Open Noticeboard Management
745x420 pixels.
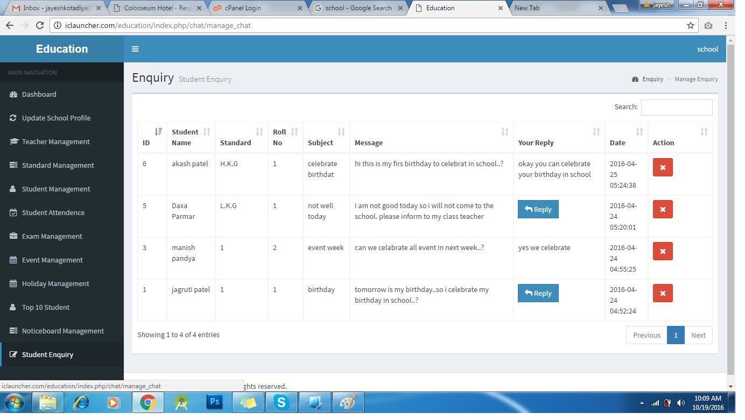[x=63, y=331]
